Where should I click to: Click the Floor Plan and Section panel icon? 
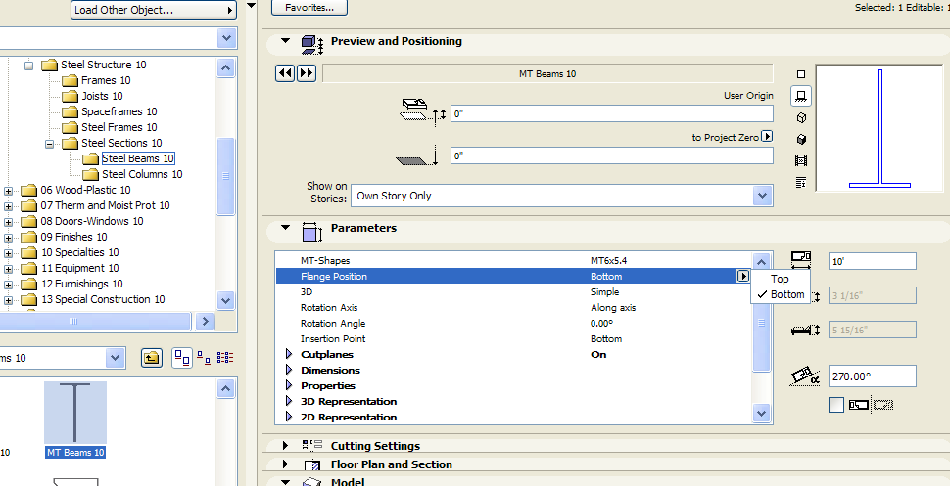[x=312, y=465]
